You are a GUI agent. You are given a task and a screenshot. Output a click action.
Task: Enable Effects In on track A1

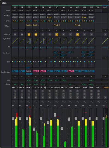[15, 34]
